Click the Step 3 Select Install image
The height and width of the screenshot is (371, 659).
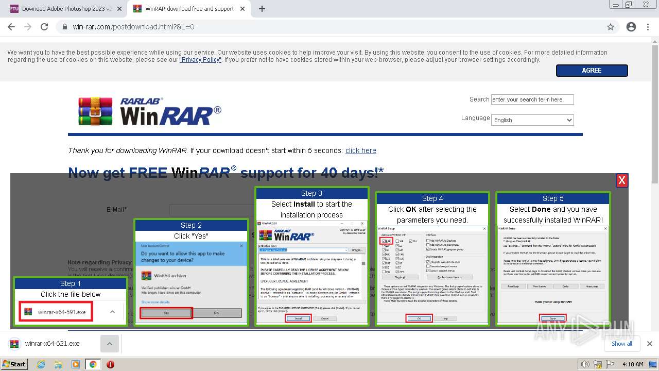click(311, 256)
